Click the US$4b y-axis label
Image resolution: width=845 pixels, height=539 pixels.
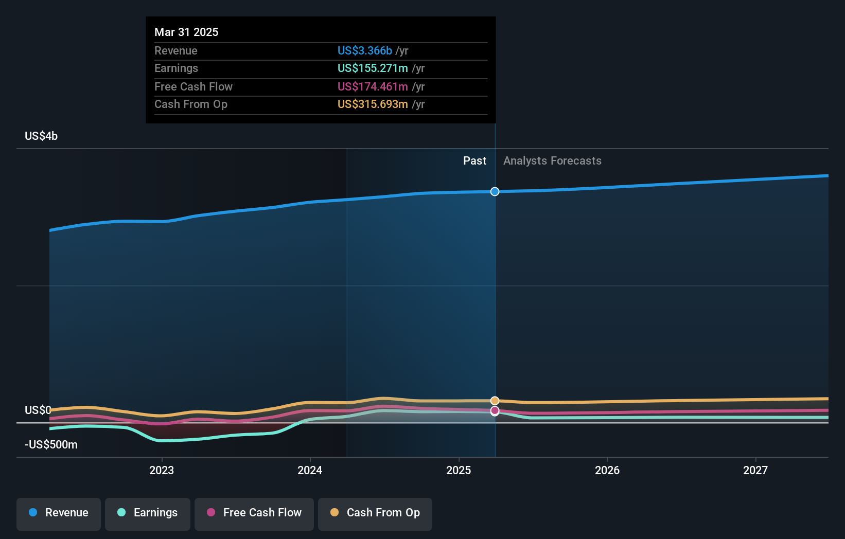click(x=41, y=136)
